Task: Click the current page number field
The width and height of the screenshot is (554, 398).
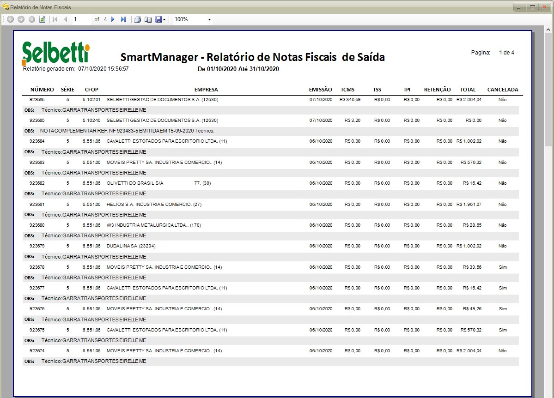Action: click(81, 19)
